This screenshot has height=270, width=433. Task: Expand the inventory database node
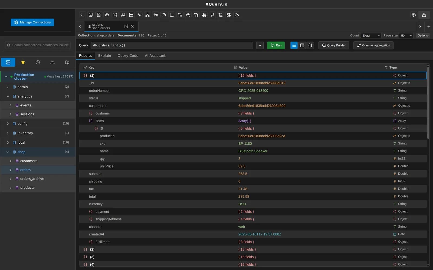[8, 133]
